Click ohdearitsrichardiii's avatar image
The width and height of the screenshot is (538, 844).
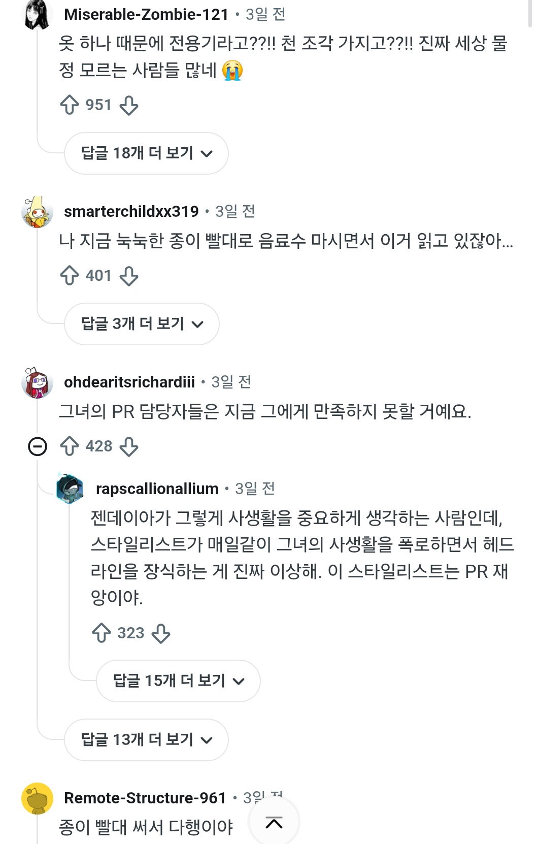coord(38,382)
